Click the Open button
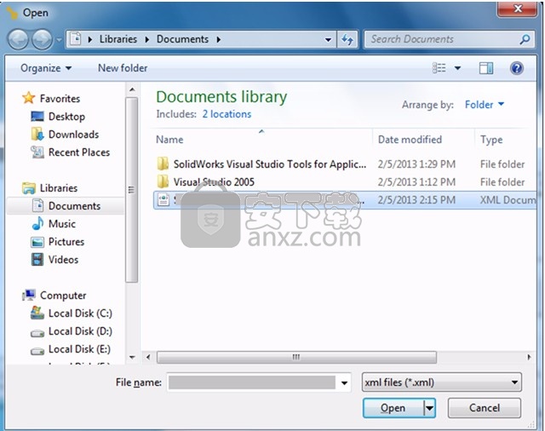The height and width of the screenshot is (431, 545). [393, 408]
